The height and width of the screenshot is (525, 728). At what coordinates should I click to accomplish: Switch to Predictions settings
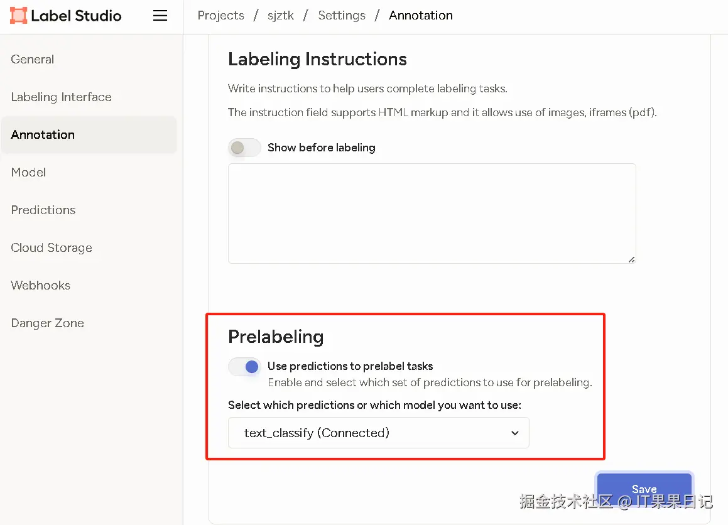(43, 210)
